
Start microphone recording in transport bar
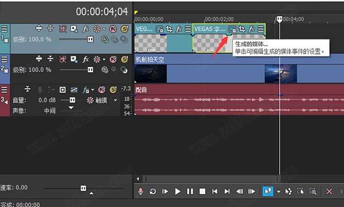click(x=140, y=192)
